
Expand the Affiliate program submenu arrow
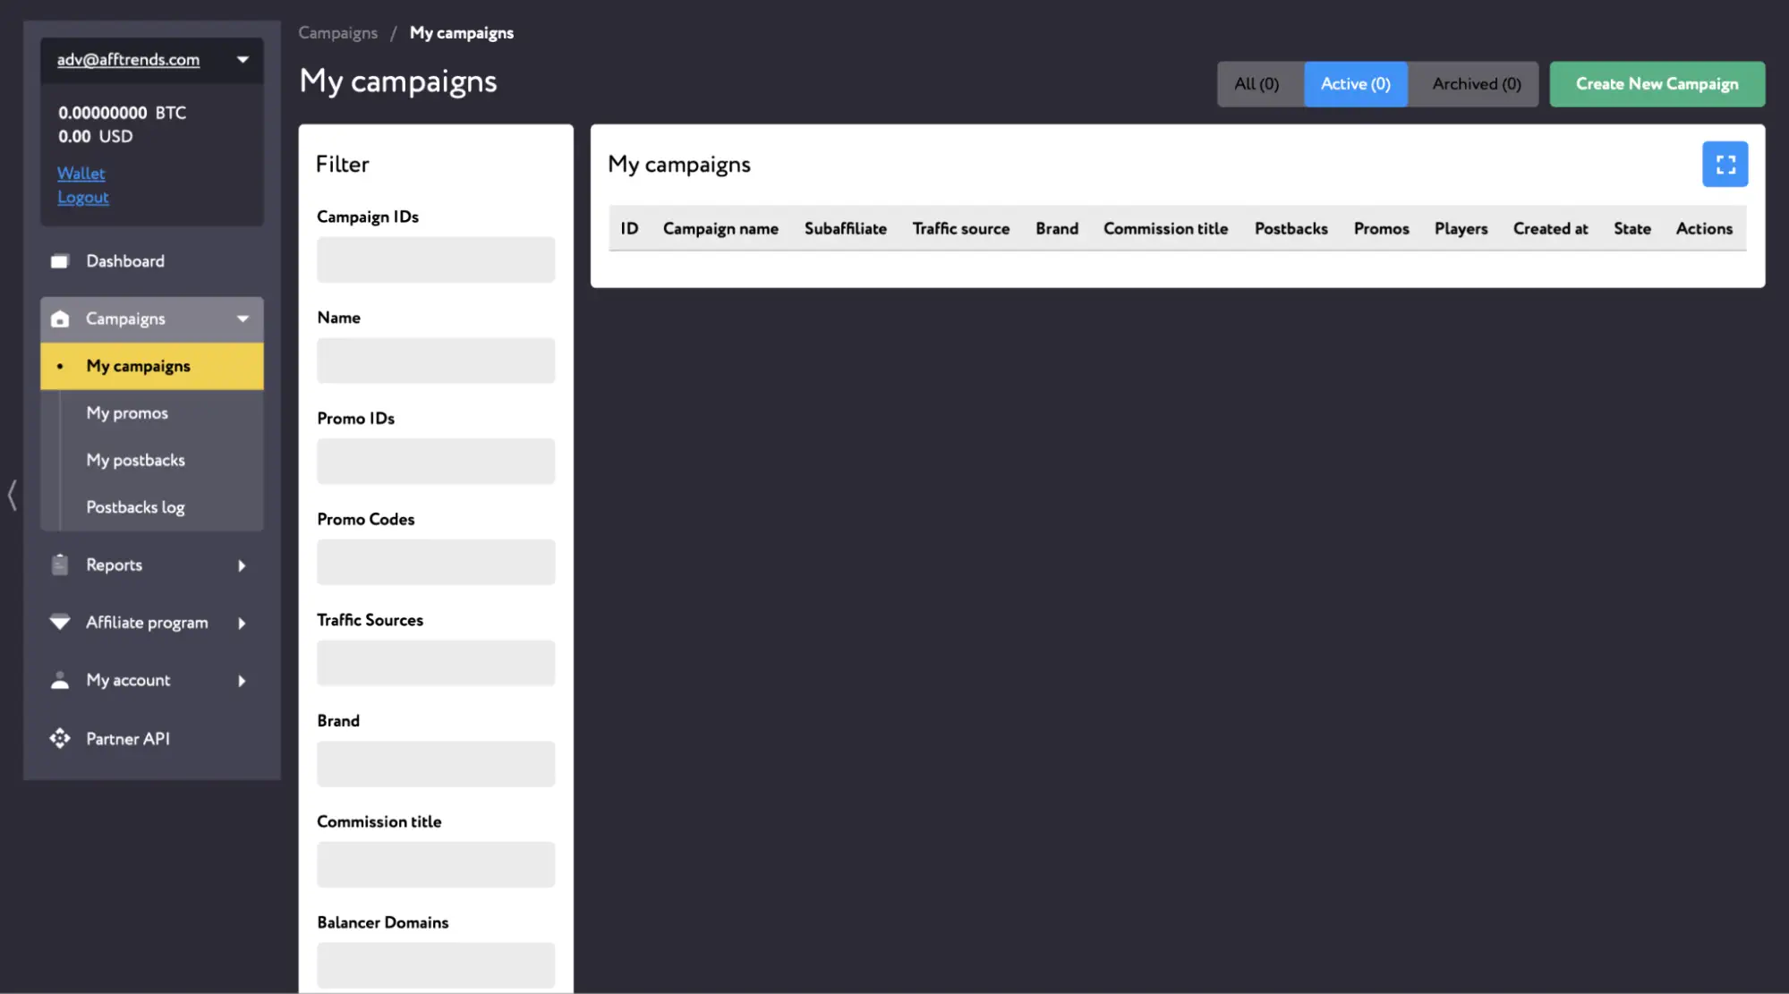pyautogui.click(x=242, y=623)
